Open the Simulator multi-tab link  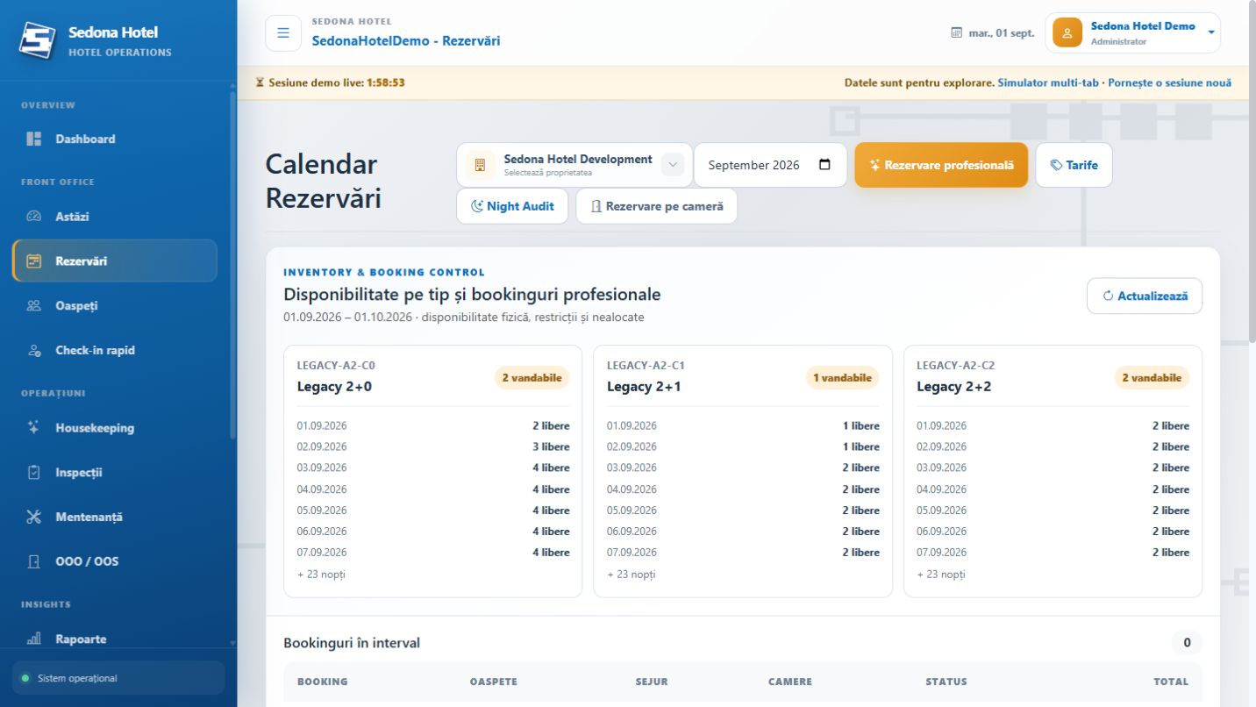coord(1048,82)
